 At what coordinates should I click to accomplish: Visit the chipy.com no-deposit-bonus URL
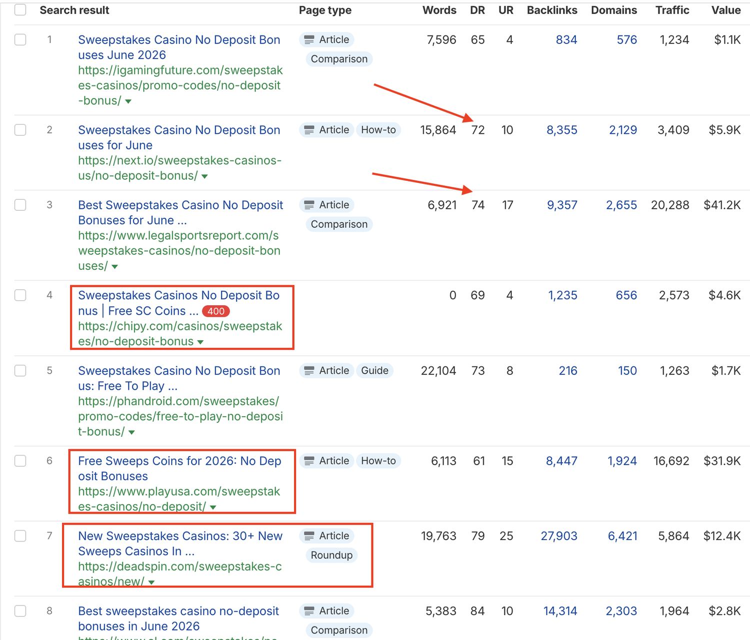180,334
